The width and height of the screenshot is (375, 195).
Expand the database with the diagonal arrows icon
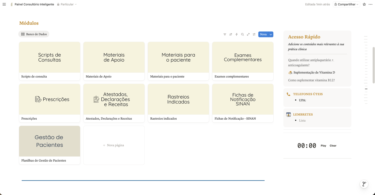tap(248, 34)
